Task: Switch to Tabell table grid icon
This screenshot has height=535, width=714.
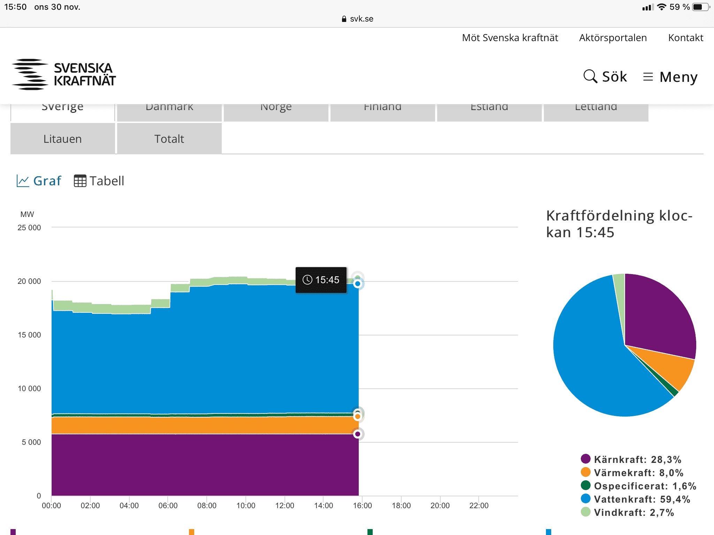Action: [80, 181]
